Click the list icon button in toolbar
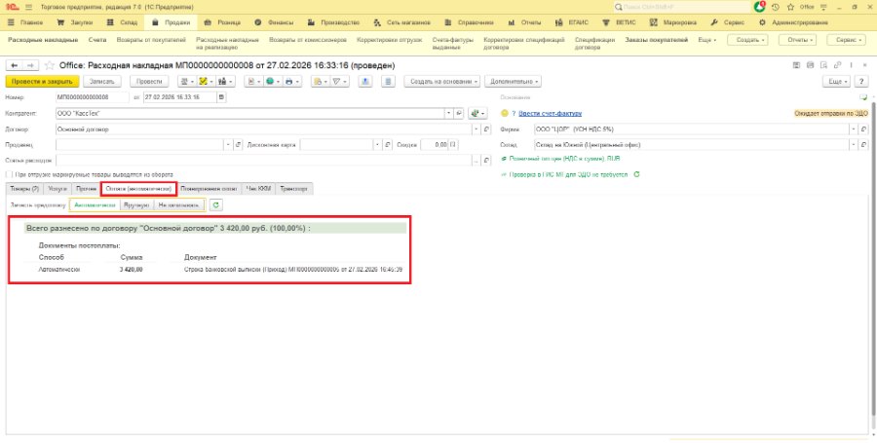Image resolution: width=877 pixels, height=443 pixels. [x=389, y=82]
